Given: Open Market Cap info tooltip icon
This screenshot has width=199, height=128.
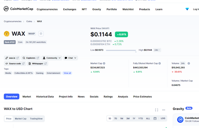Looking at the screenshot, I should pos(104,63).
